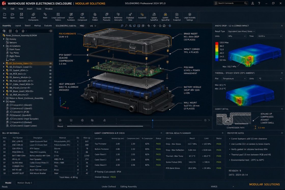The width and height of the screenshot is (285, 190).
Task: Hide the 03_Gasket_IP54 component
Action: point(50,70)
